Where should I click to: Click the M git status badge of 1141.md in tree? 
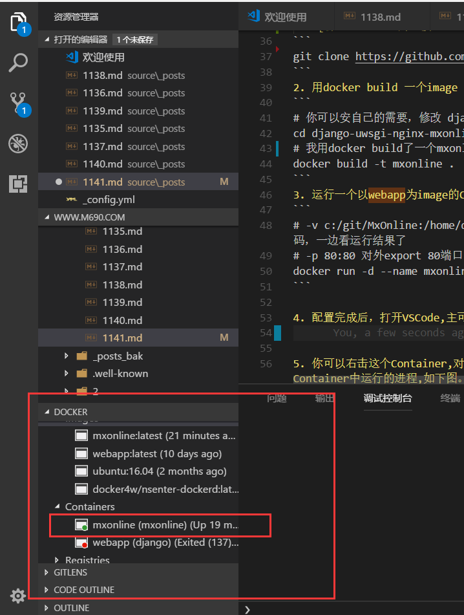coord(224,338)
